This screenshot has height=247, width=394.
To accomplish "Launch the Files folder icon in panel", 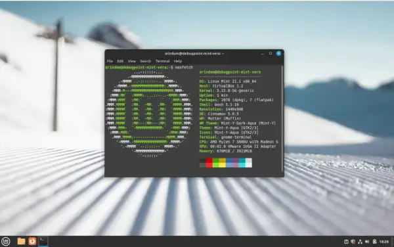I will point(22,241).
